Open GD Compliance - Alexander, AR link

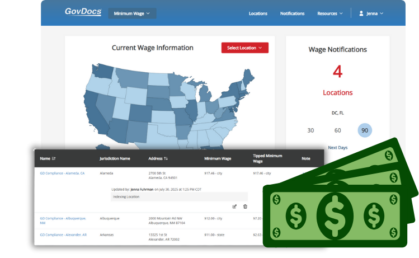(63, 234)
